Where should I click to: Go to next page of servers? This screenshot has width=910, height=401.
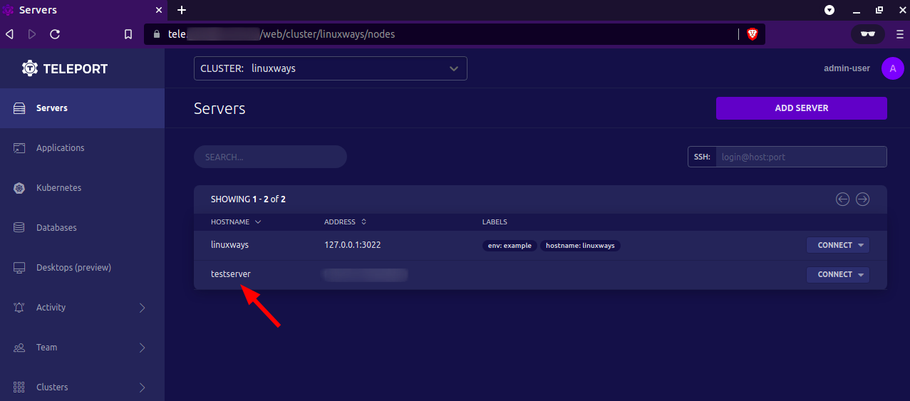863,199
